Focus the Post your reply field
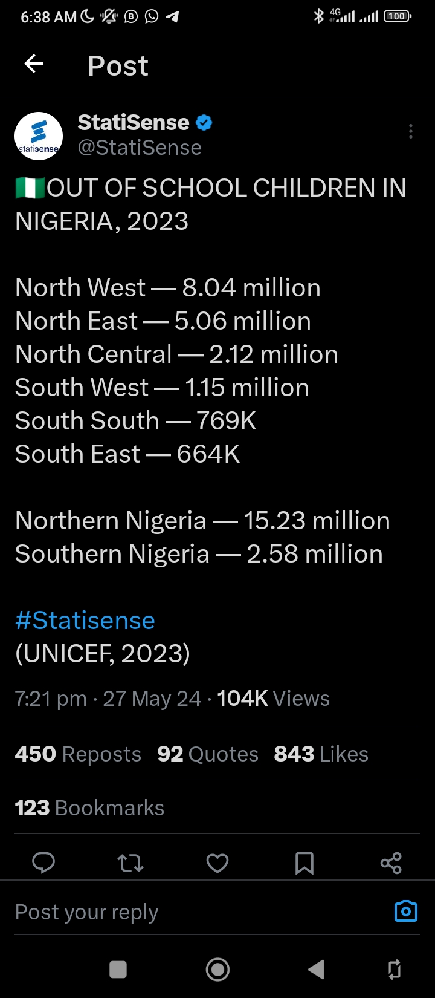This screenshot has height=998, width=435. (181, 912)
